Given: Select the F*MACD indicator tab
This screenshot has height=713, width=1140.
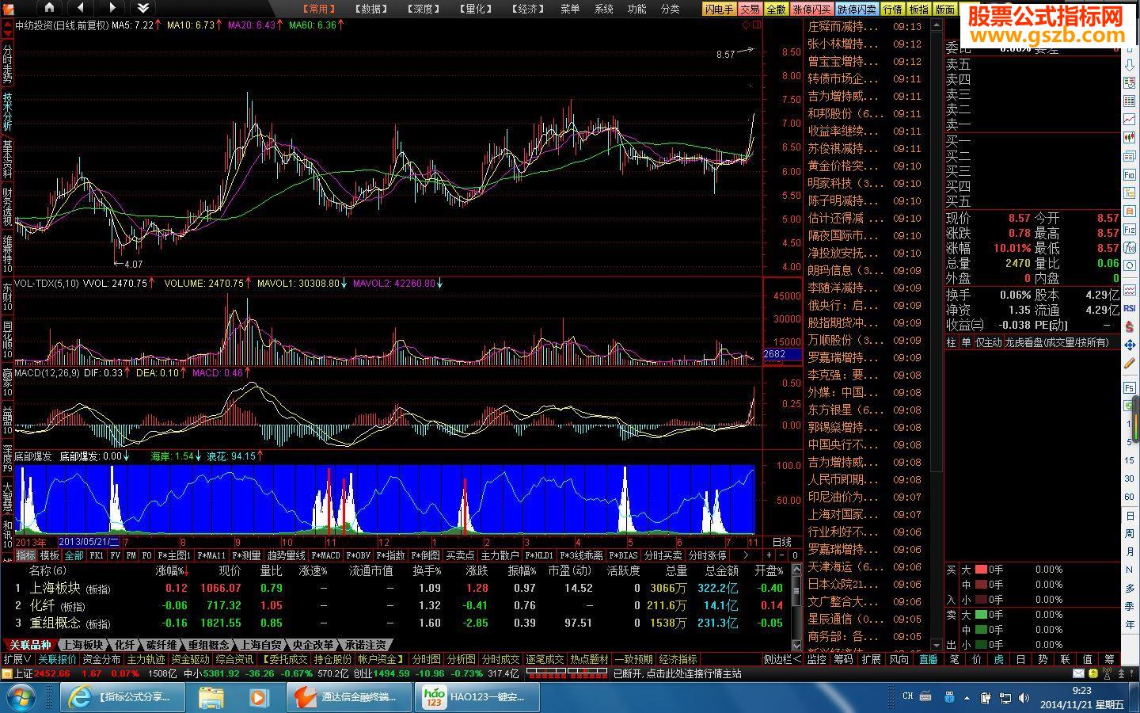Looking at the screenshot, I should (x=325, y=555).
